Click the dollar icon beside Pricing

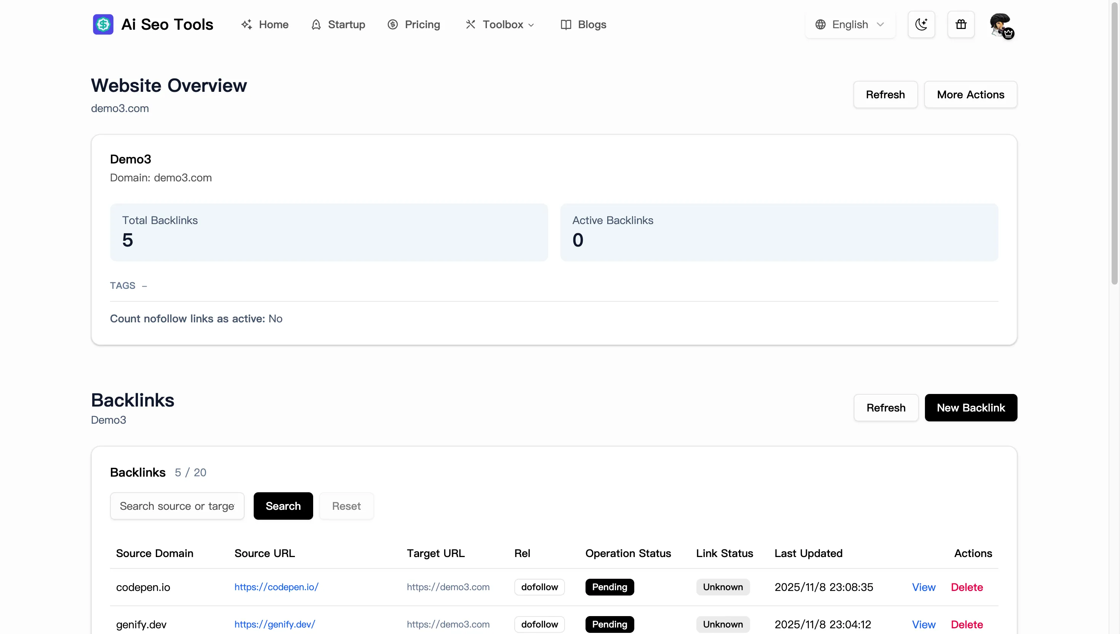(393, 24)
